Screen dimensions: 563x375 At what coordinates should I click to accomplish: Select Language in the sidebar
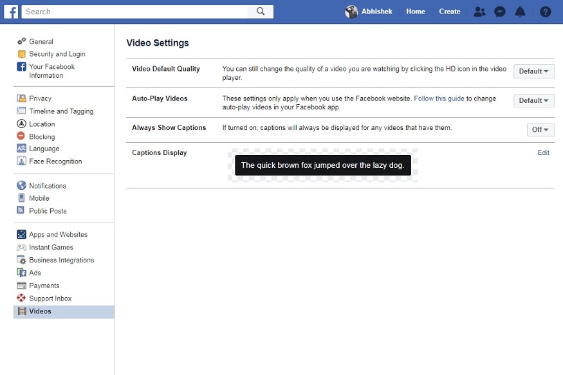[x=44, y=149]
